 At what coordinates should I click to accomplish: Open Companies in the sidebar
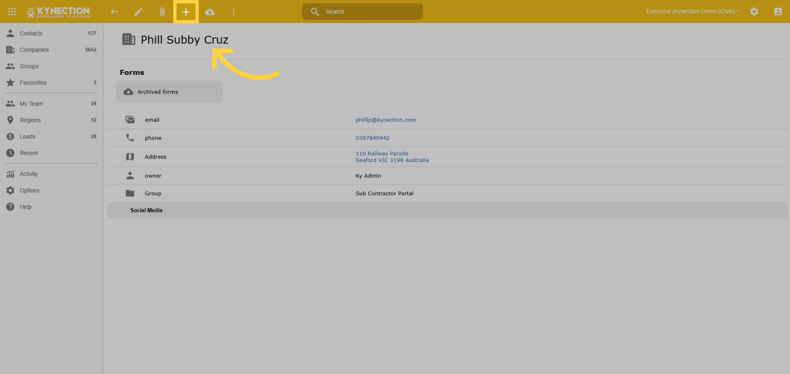[x=51, y=50]
